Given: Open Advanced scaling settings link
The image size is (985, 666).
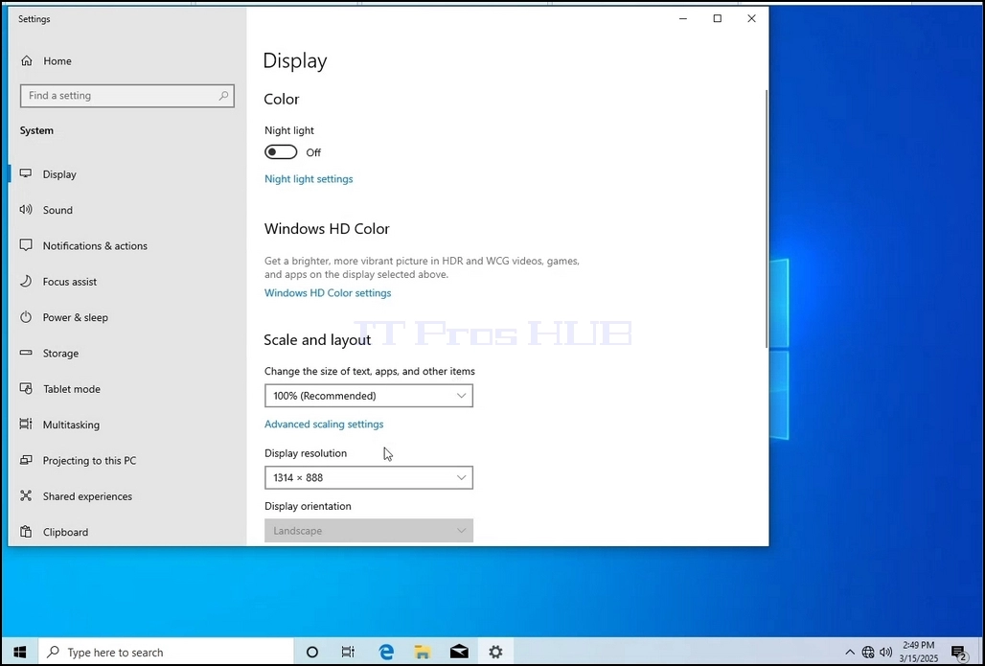Looking at the screenshot, I should coord(324,425).
